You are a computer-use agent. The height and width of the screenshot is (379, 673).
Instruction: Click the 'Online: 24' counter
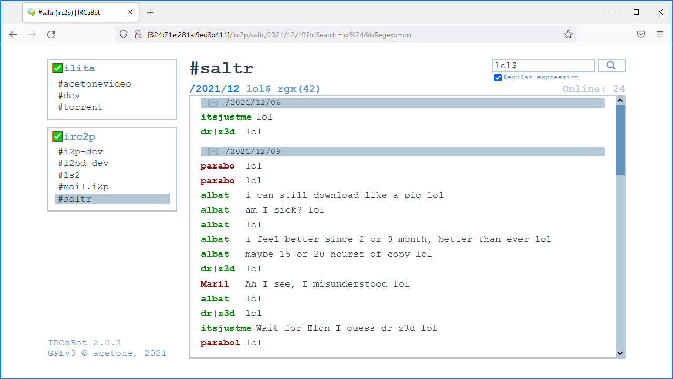click(x=594, y=89)
